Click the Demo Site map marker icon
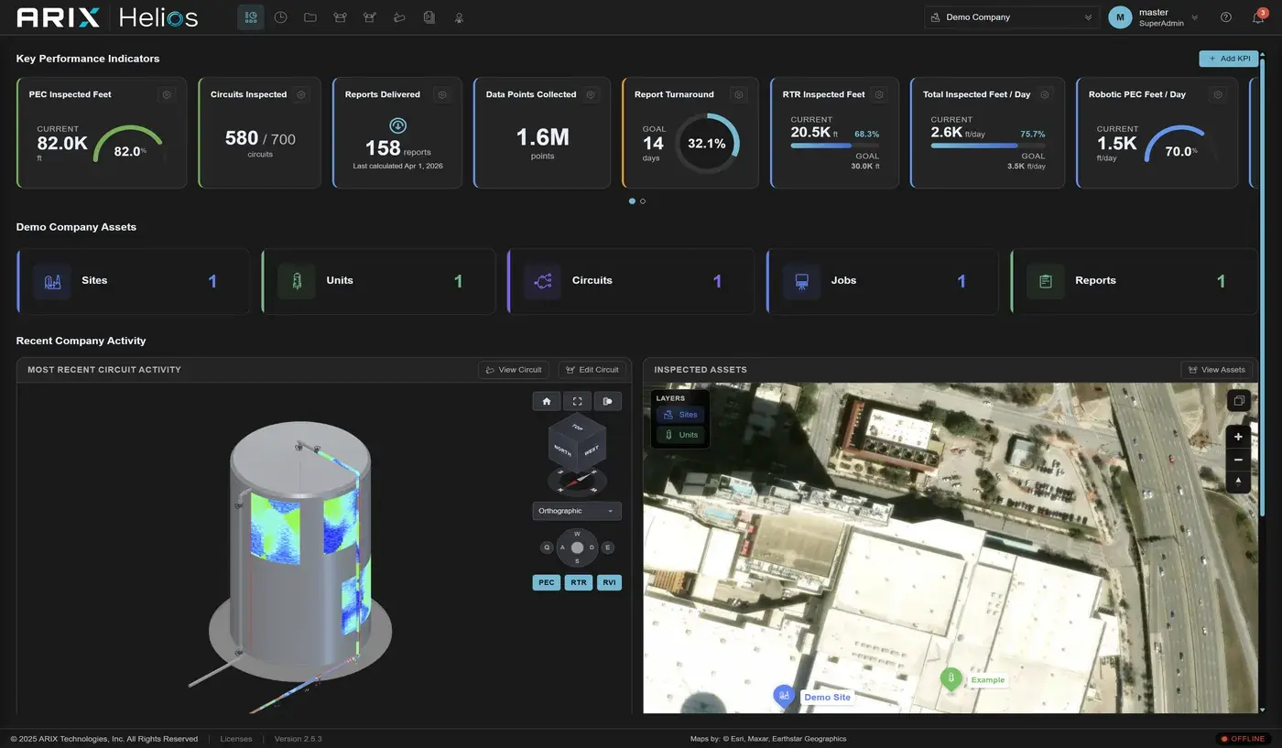Screen dimensions: 1282x748 (784, 696)
